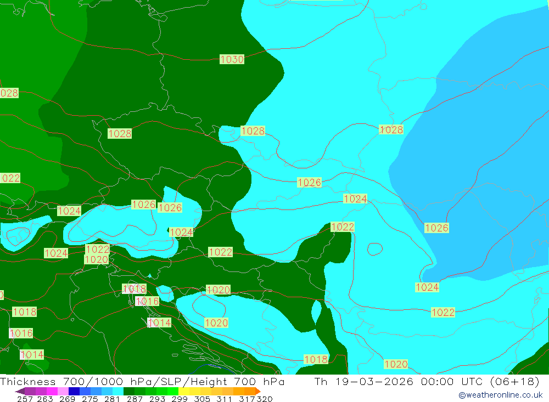Click the legend value 275
Viewport: 549px width, 402px height.
click(x=90, y=399)
